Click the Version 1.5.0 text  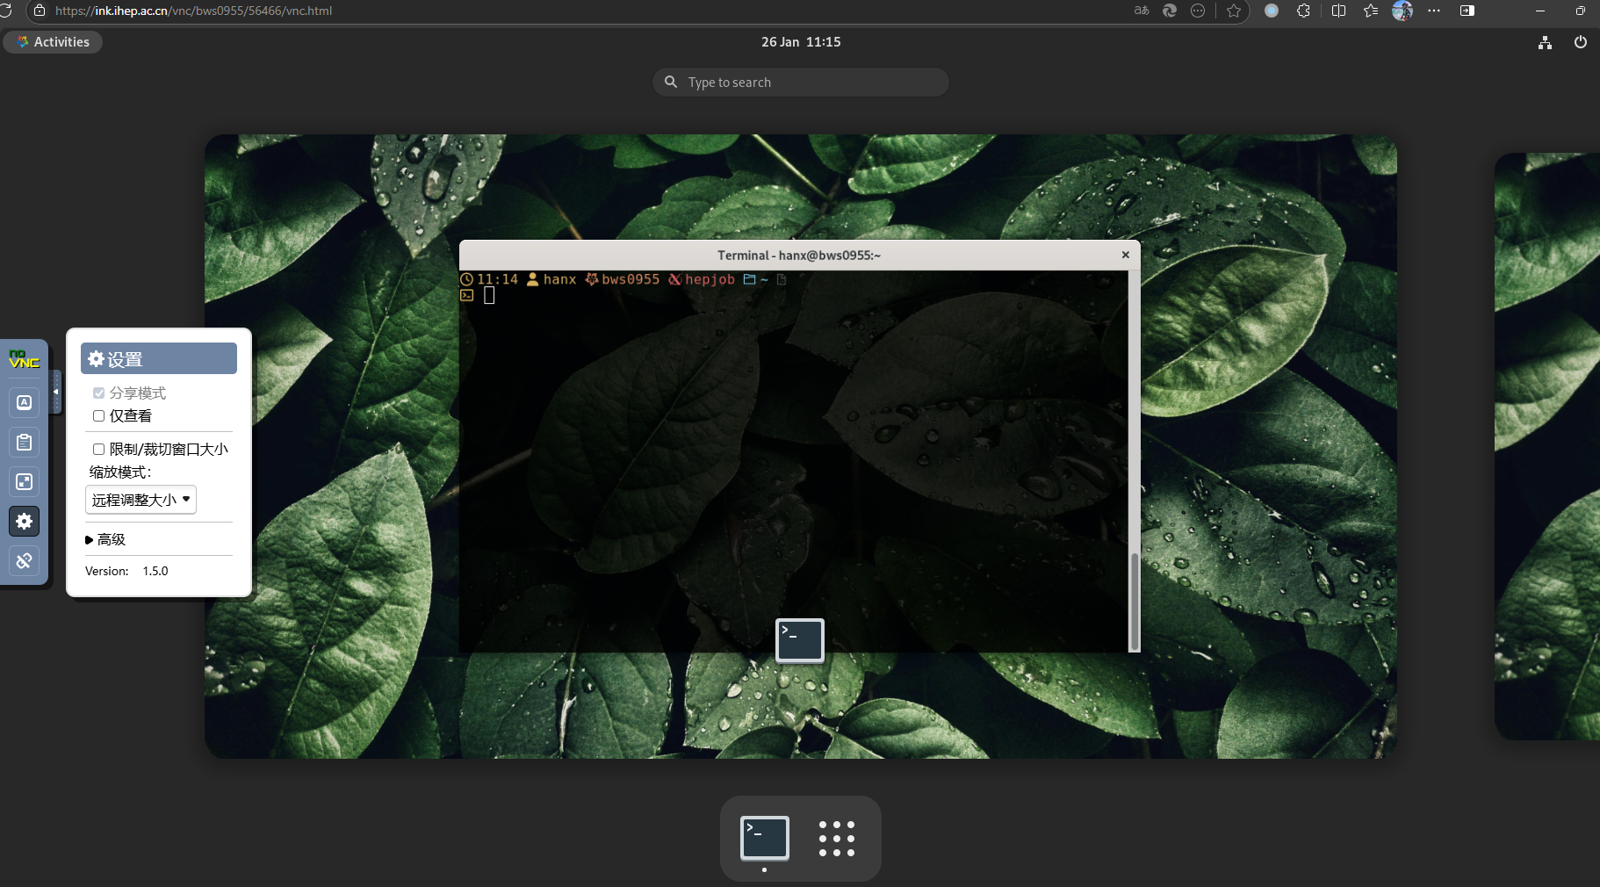pos(126,571)
